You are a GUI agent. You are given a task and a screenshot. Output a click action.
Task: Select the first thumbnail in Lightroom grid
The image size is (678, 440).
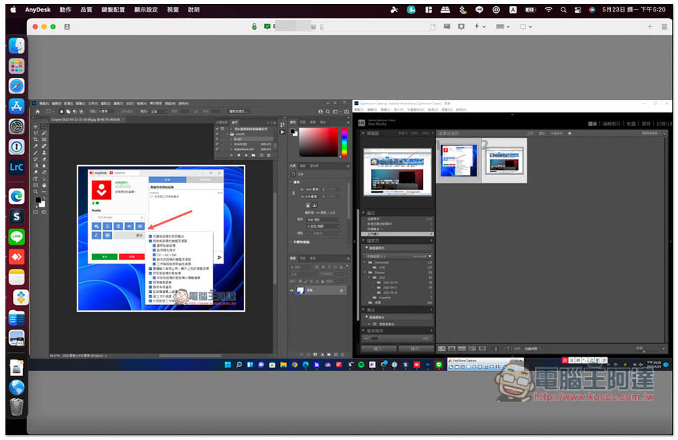click(458, 161)
